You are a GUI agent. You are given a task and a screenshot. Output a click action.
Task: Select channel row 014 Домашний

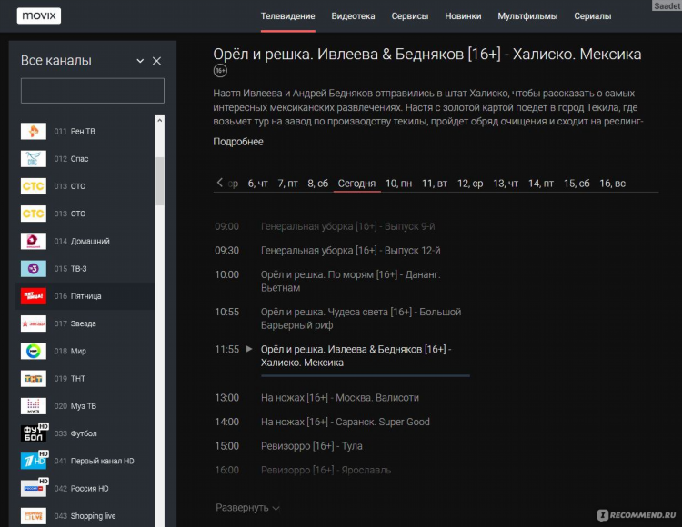(85, 241)
